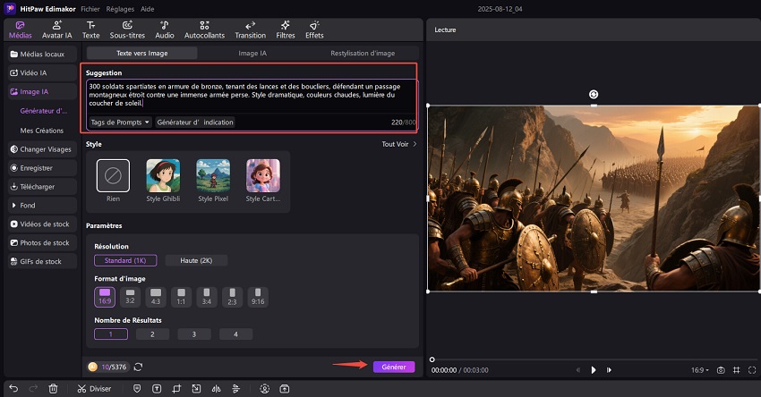The height and width of the screenshot is (397, 761).
Task: Select the 3:2 image format
Action: click(130, 297)
